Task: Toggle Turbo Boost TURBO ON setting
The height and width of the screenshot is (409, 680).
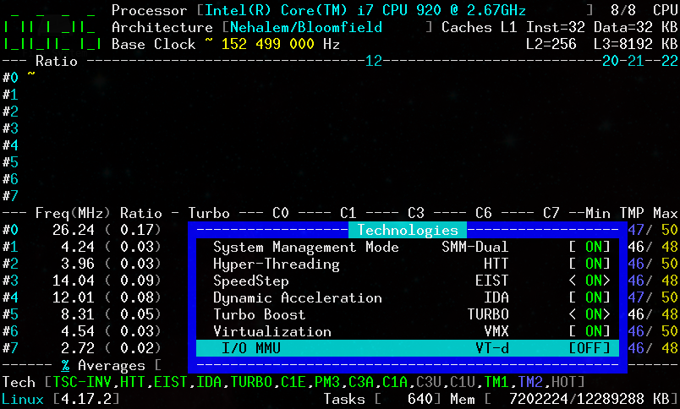Action: (x=590, y=314)
